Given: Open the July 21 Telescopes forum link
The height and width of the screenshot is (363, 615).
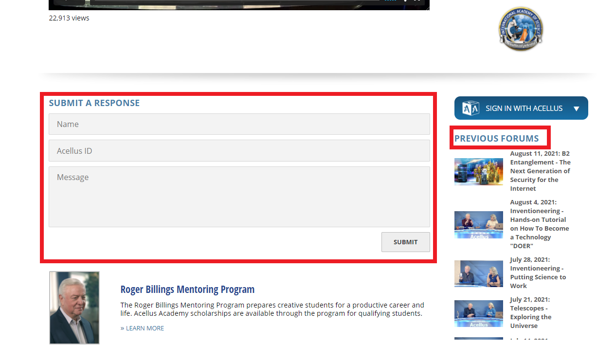Looking at the screenshot, I should 530,312.
